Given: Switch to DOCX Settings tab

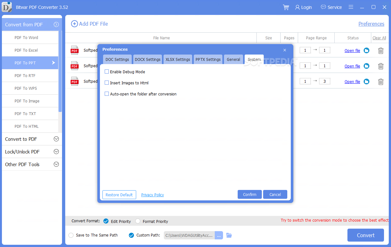Looking at the screenshot, I should point(148,59).
